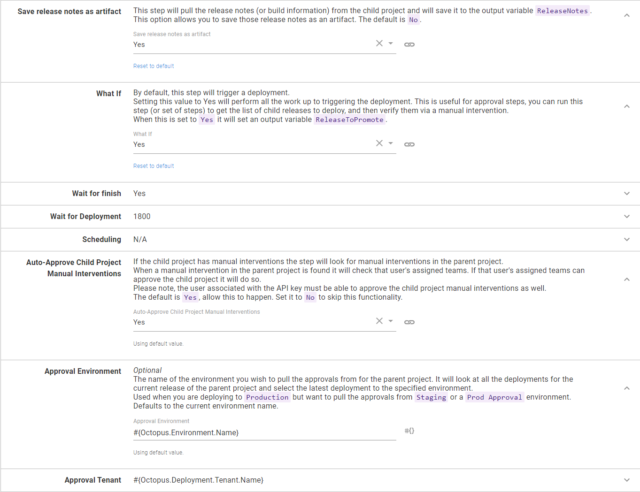Insert a variable into Approval Environment

tap(409, 430)
